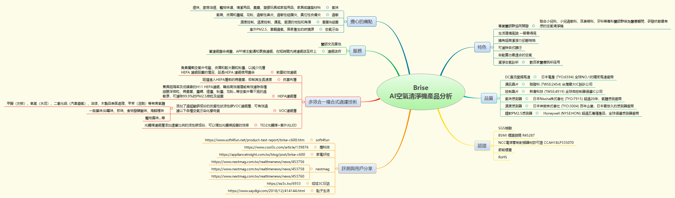Select the 品質 main topic
This screenshot has width=675, height=198.
[x=489, y=98]
